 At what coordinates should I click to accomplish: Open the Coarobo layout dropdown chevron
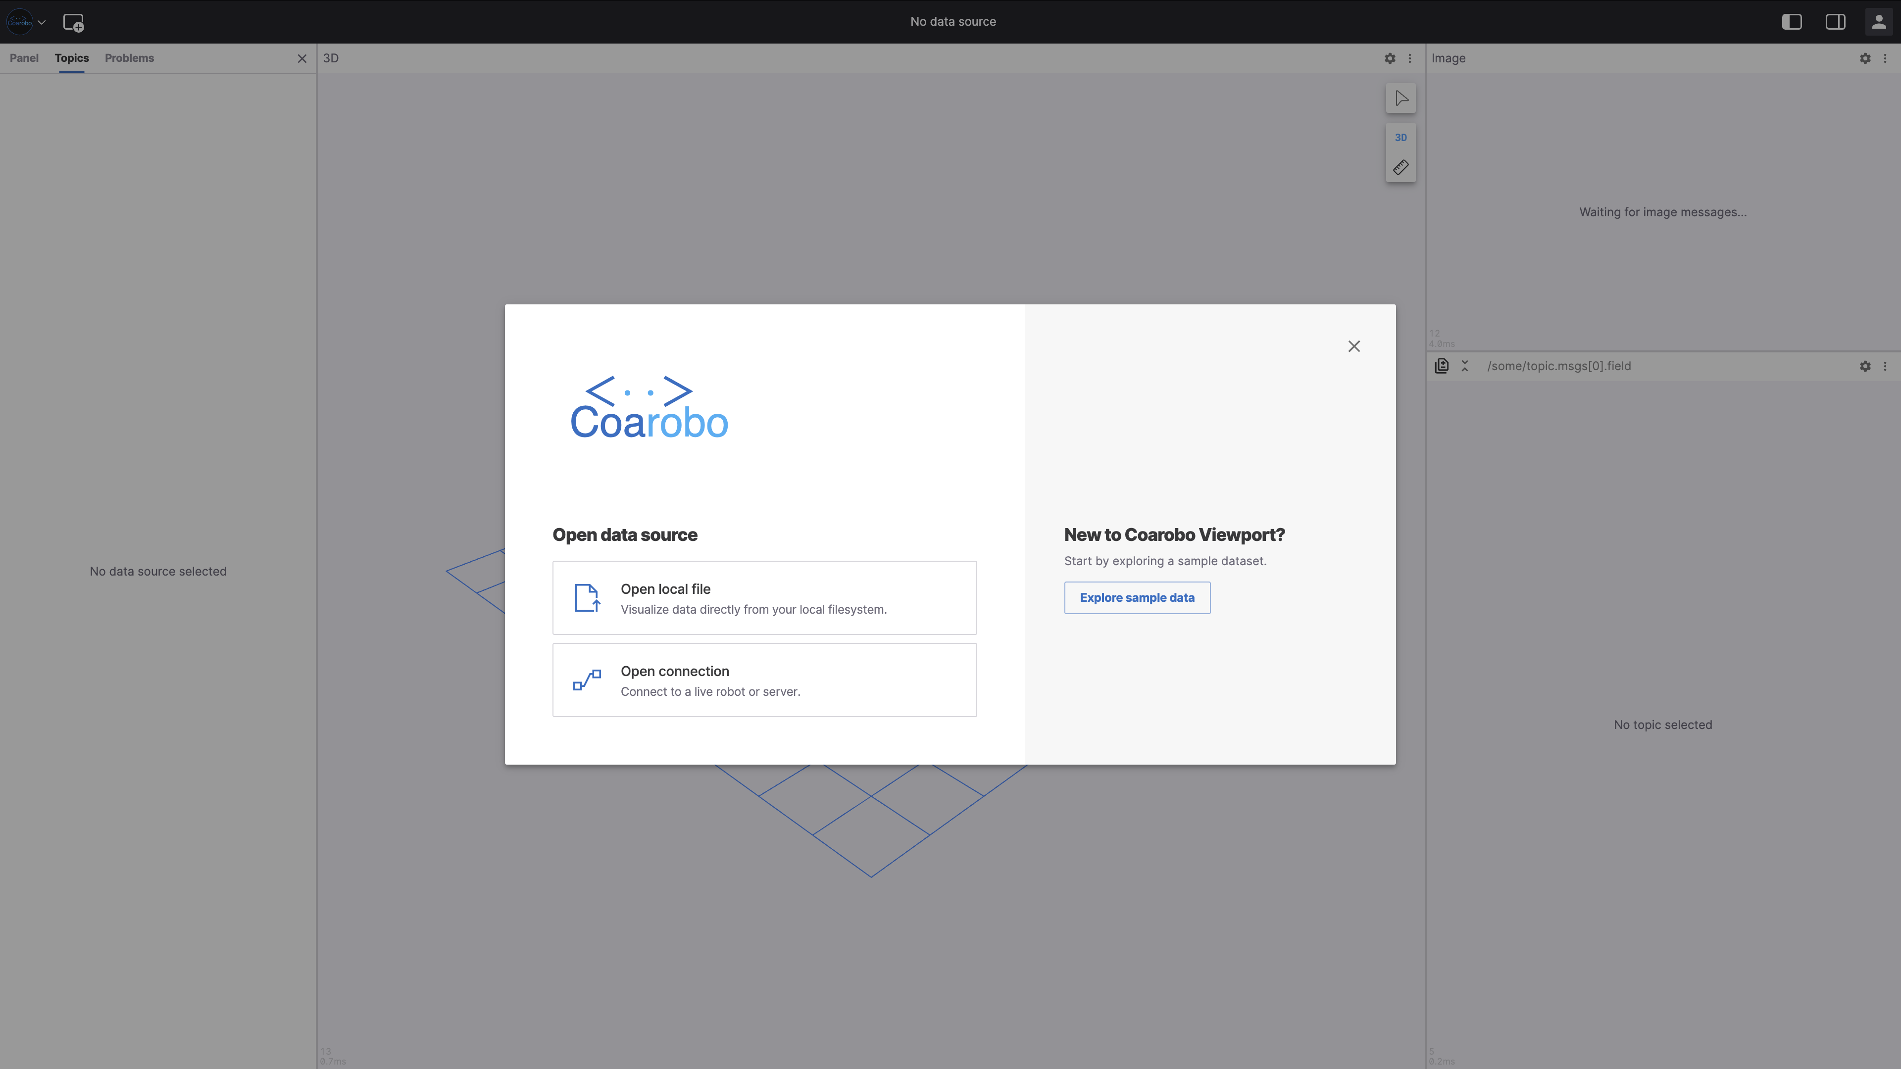click(x=42, y=22)
